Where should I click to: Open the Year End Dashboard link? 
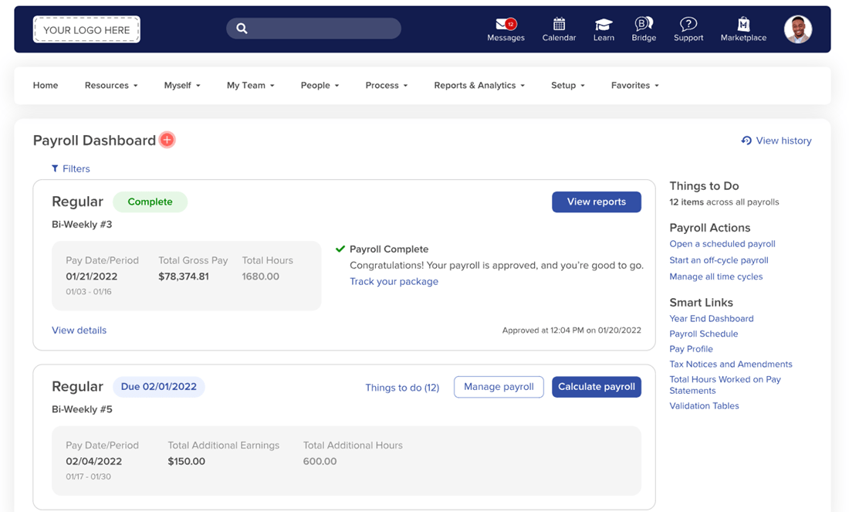711,318
